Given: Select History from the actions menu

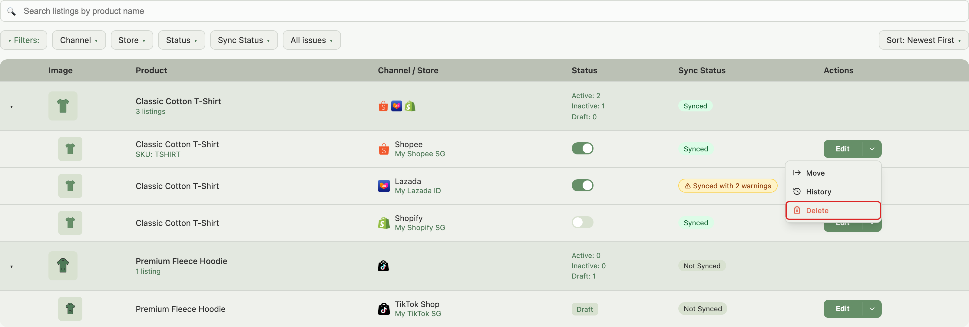Looking at the screenshot, I should click(833, 192).
